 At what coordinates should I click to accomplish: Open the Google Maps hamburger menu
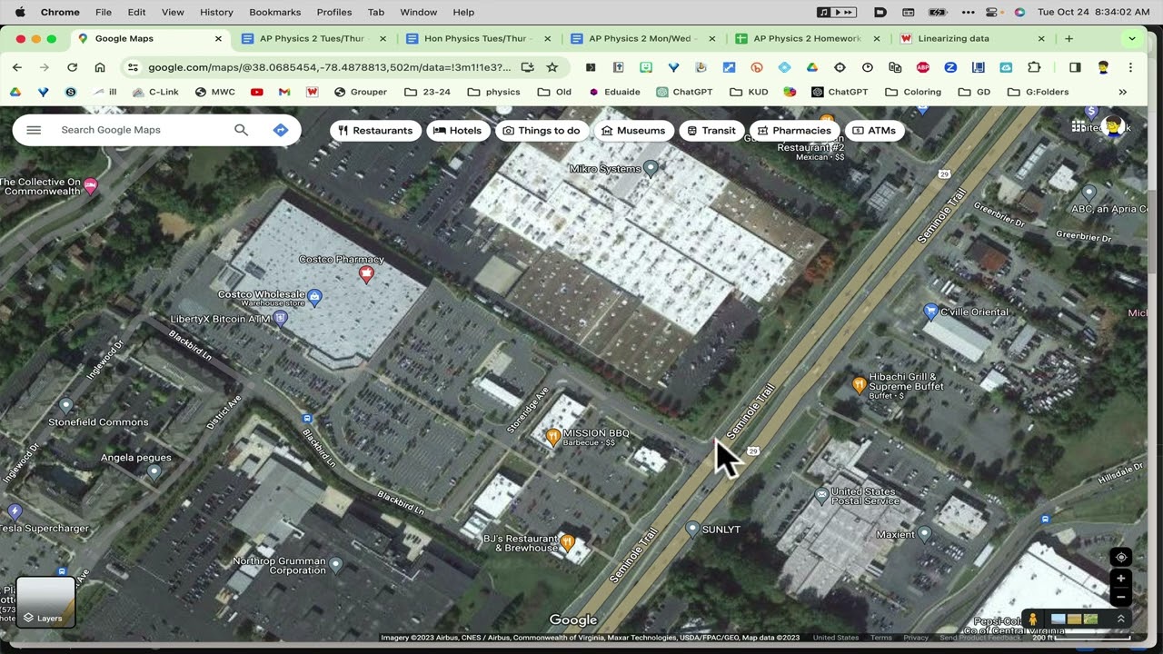[34, 130]
